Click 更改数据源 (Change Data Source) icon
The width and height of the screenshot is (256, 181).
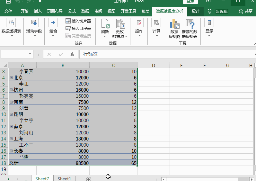(120, 24)
